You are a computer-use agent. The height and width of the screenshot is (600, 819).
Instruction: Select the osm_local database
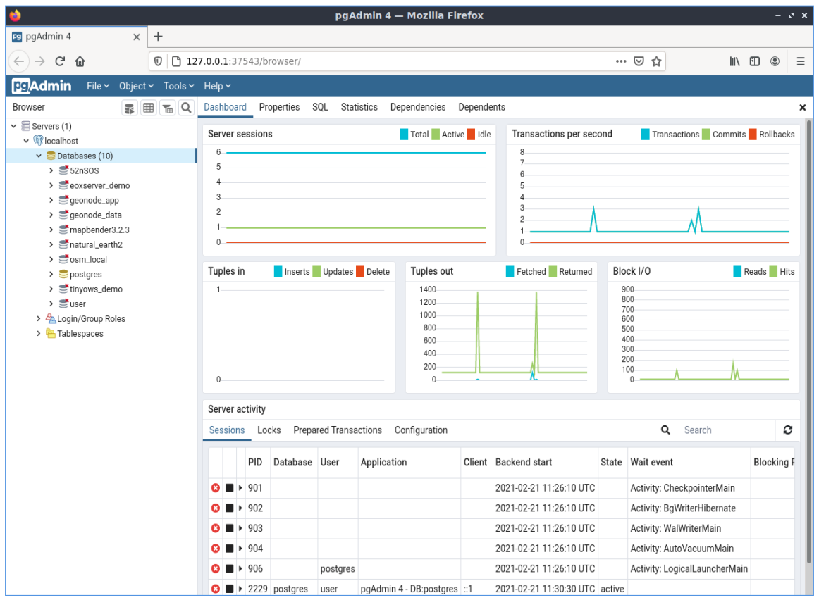[x=88, y=260]
